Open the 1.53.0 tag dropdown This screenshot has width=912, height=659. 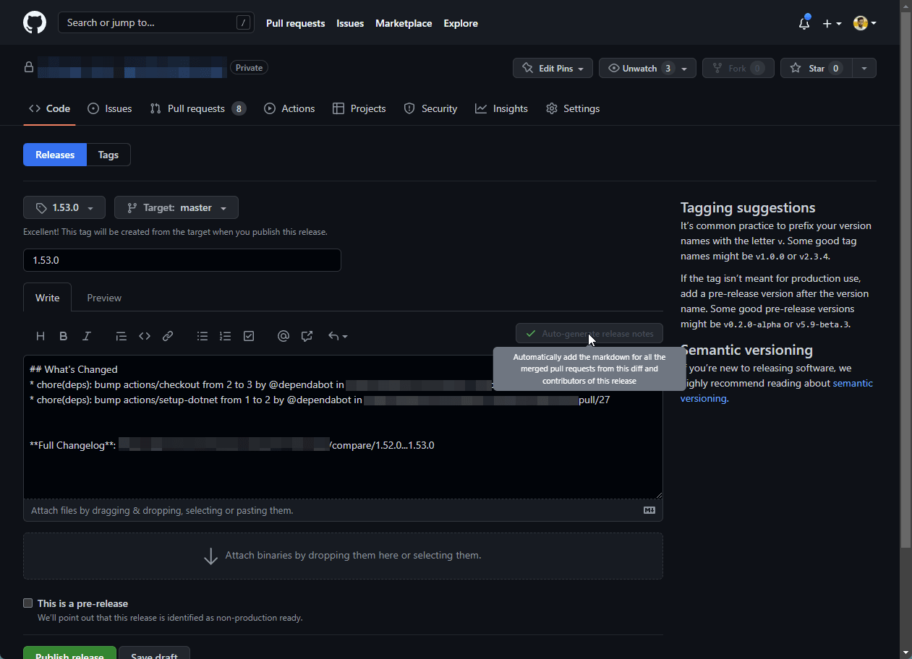64,207
